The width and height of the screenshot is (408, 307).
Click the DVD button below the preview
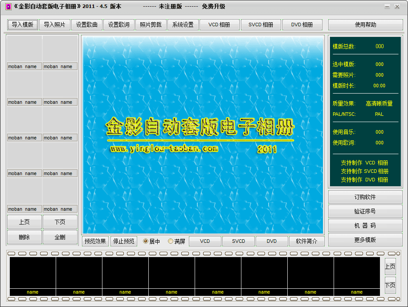click(272, 241)
